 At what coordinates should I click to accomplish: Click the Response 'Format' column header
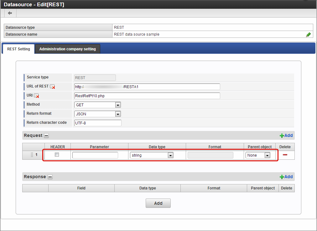[214, 188]
